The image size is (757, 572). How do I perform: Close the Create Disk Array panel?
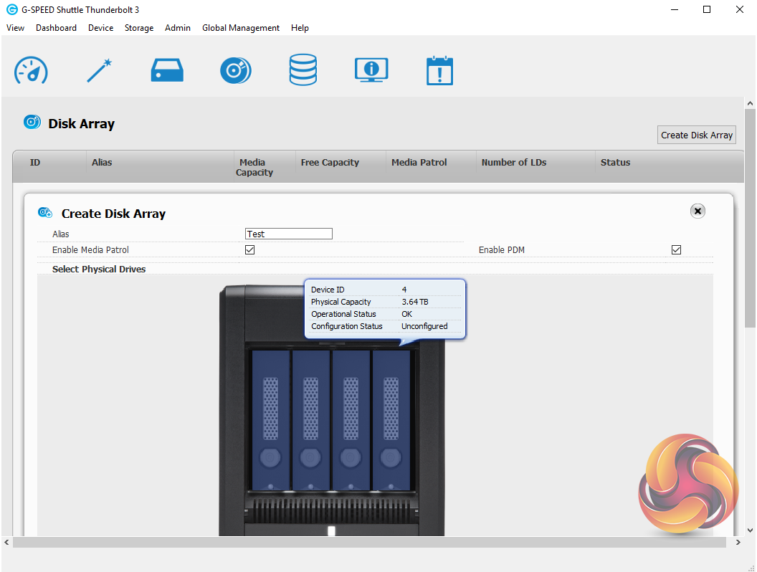point(698,211)
